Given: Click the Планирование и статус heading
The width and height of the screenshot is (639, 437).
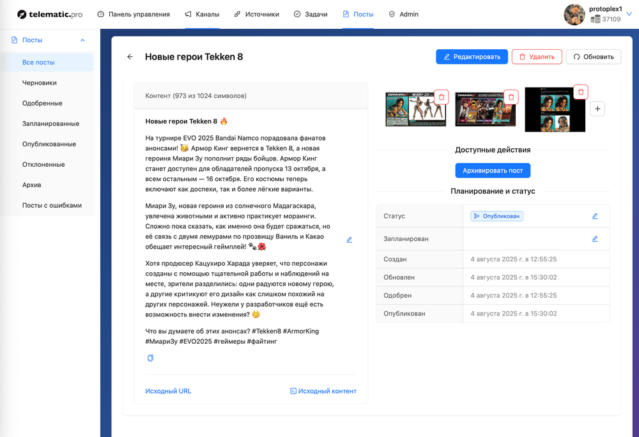Looking at the screenshot, I should coord(493,191).
